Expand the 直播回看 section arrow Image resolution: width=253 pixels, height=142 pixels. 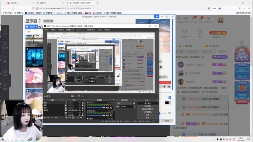click(220, 46)
